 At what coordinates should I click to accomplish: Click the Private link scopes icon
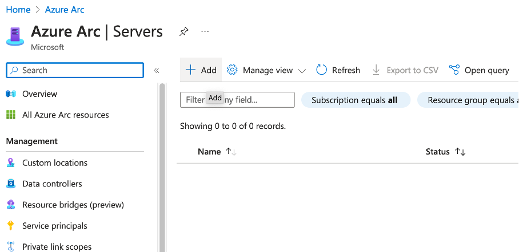click(x=11, y=247)
